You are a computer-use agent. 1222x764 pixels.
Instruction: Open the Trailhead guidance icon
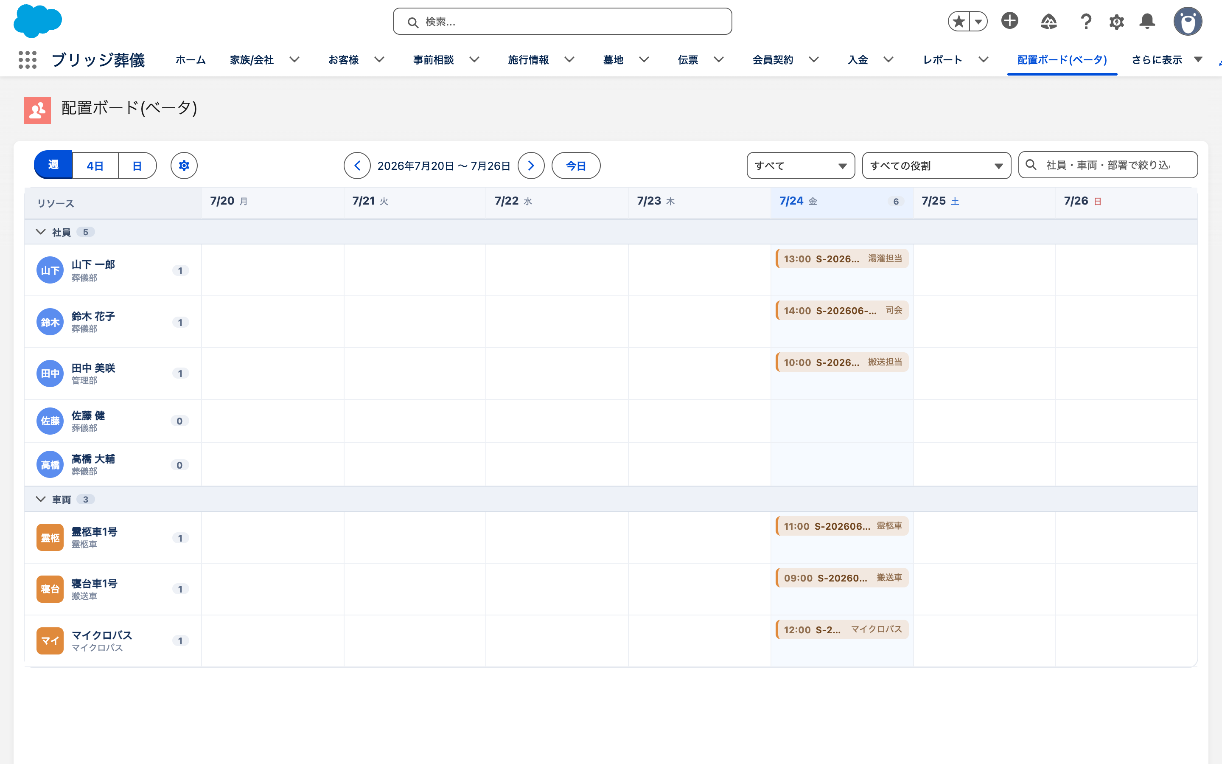[x=1049, y=22]
